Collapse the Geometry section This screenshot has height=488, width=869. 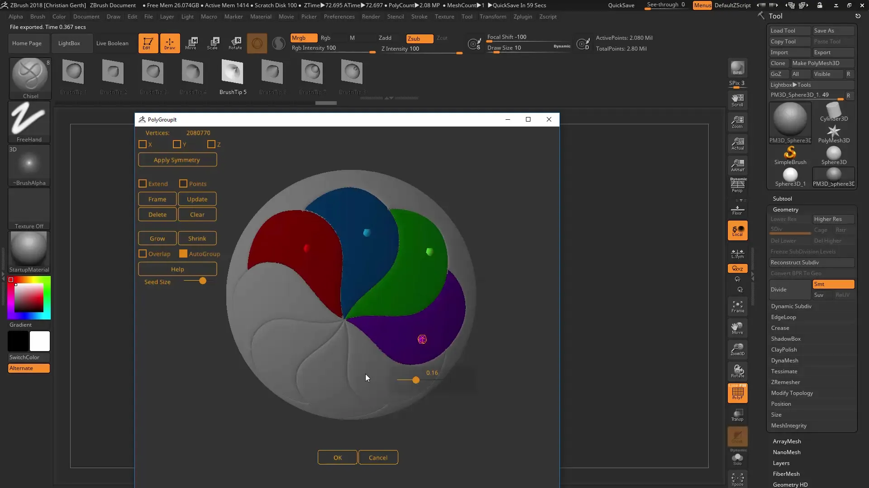(785, 210)
